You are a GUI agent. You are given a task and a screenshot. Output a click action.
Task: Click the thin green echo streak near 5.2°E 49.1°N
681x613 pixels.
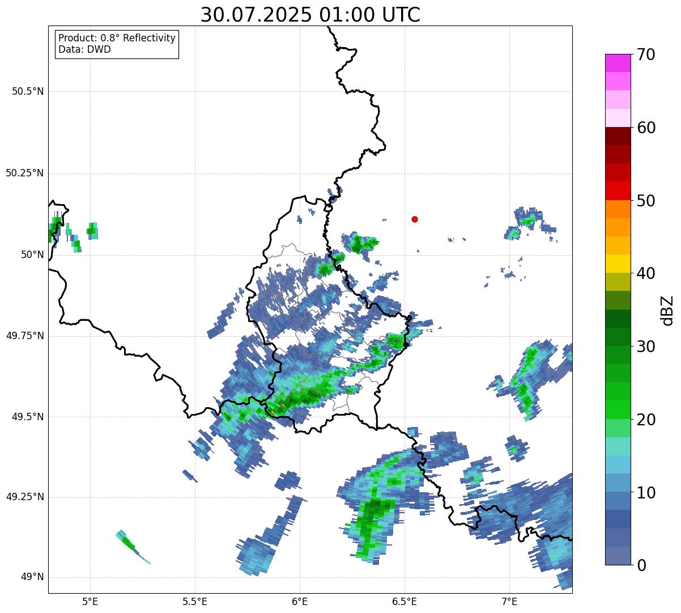(x=130, y=545)
